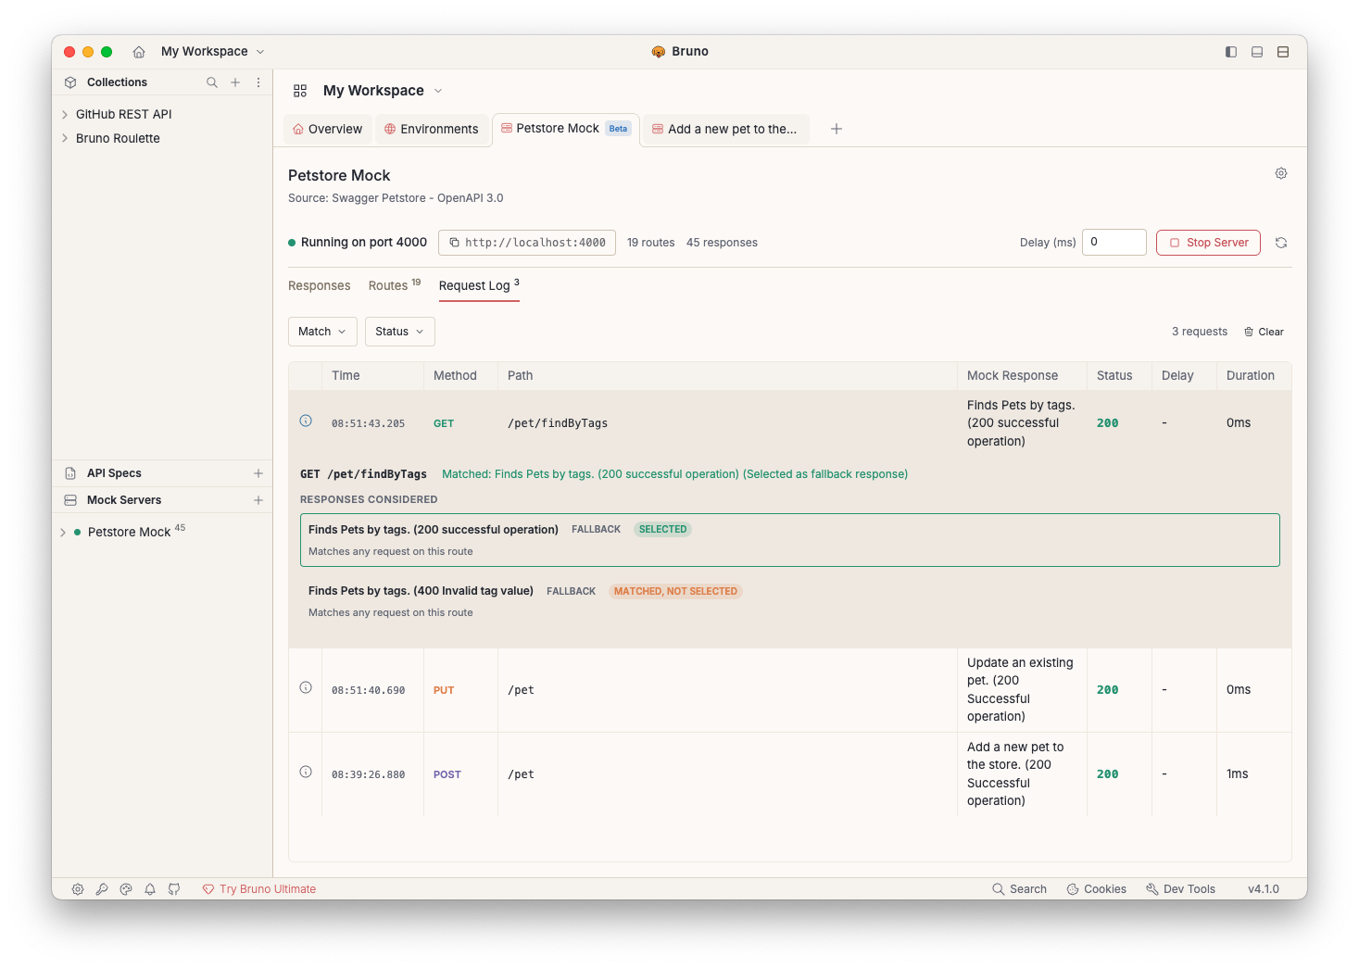Show info for the PUT /pet request

pyautogui.click(x=306, y=687)
